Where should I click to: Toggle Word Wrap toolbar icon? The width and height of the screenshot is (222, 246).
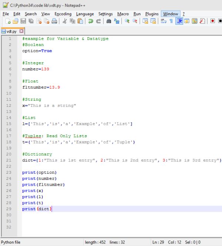pos(164,21)
